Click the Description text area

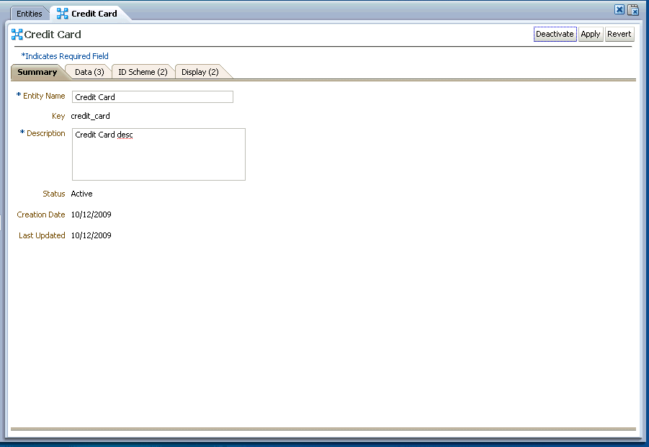click(x=158, y=154)
